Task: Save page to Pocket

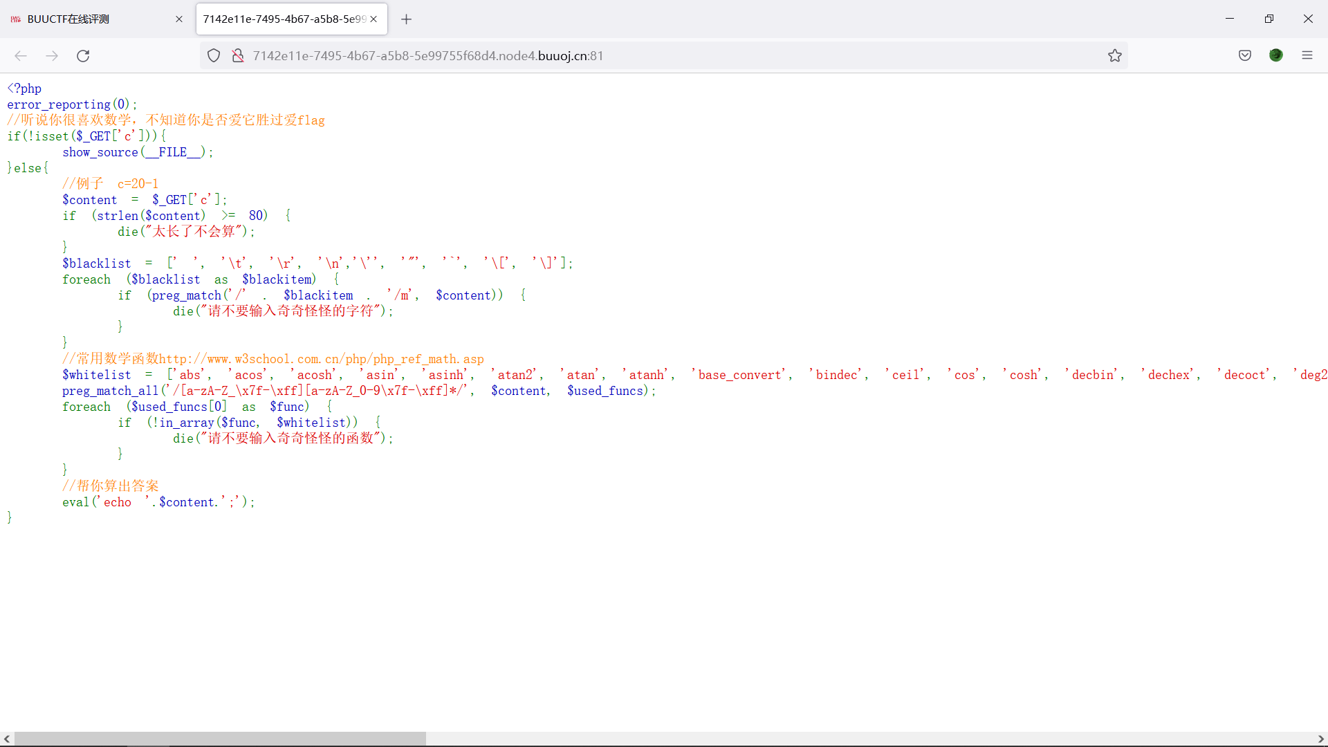Action: coord(1245,56)
